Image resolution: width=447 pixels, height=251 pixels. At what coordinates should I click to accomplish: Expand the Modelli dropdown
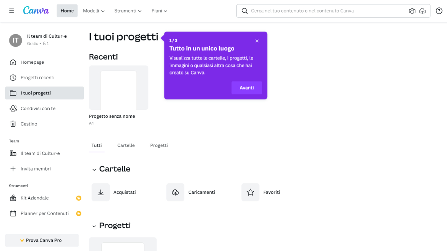pyautogui.click(x=94, y=11)
